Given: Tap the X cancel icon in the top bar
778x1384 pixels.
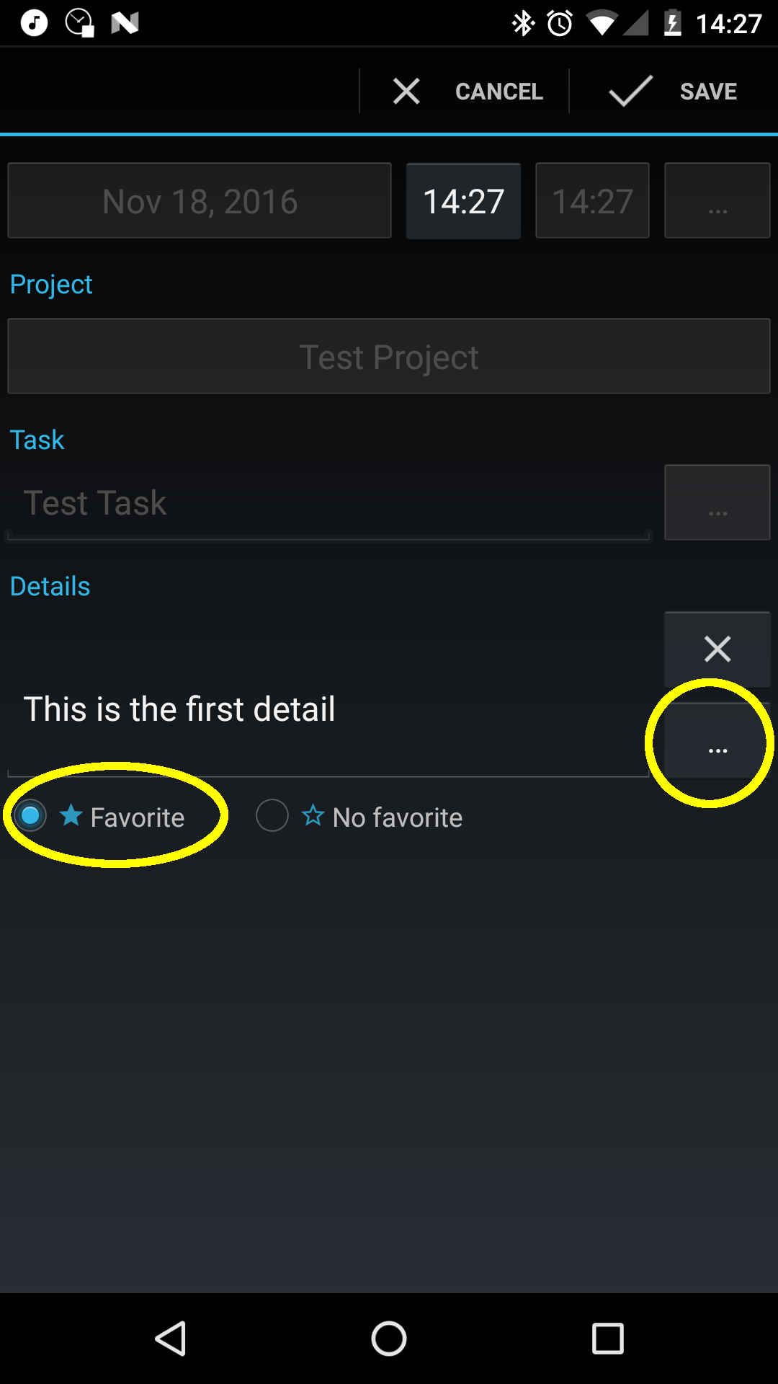Looking at the screenshot, I should pos(406,92).
